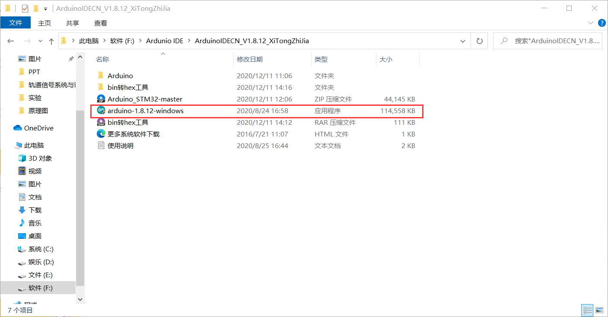Click the Arduino folder icon

click(x=101, y=76)
